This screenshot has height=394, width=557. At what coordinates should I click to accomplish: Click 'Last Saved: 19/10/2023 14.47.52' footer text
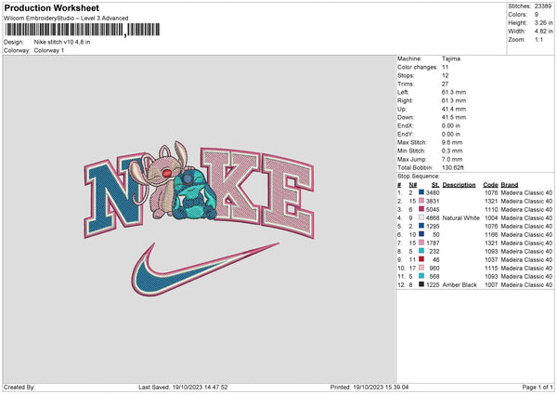click(183, 387)
